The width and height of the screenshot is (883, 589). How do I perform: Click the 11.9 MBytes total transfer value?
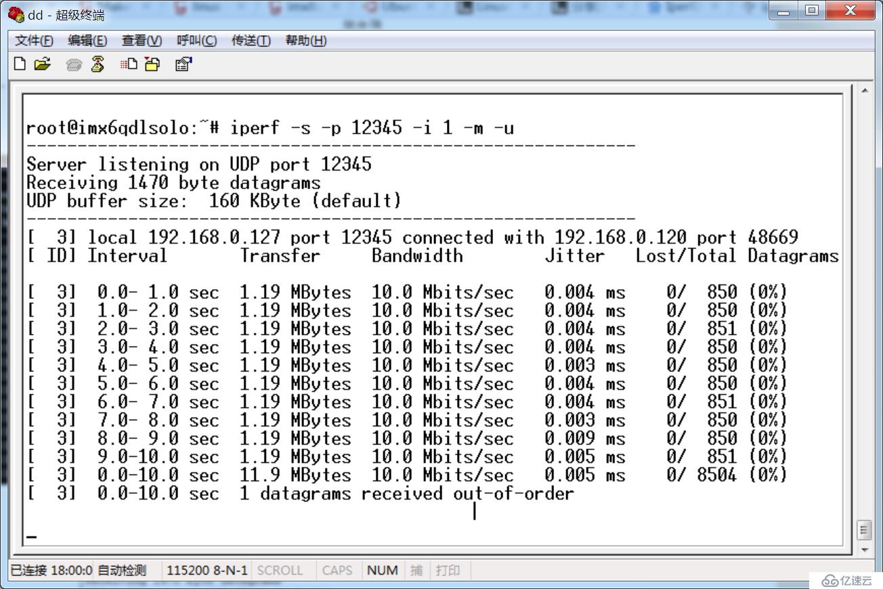295,475
